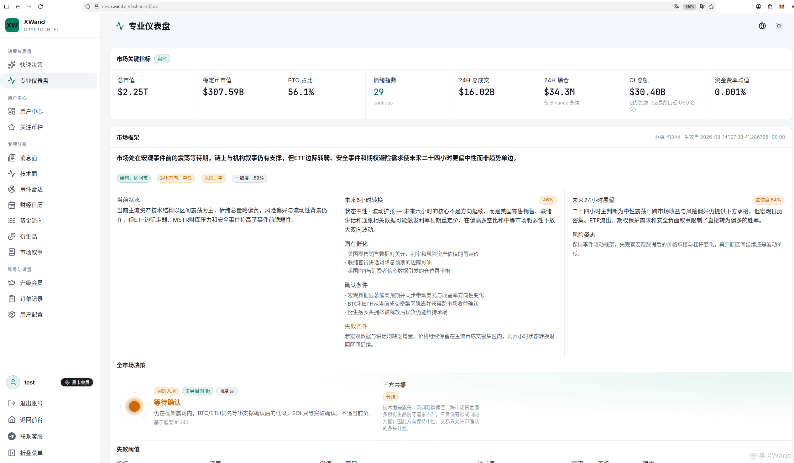
Task: Click the BTC 占比 56.1% value
Action: (301, 92)
